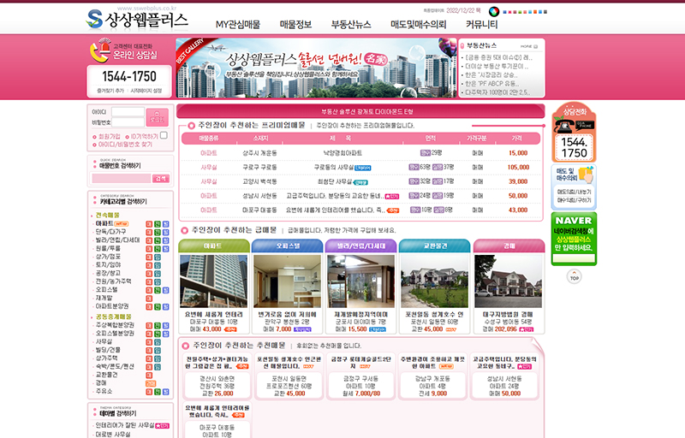Select the orange theme color square
Viewport: 685px width, 438px height.
[535, 12]
